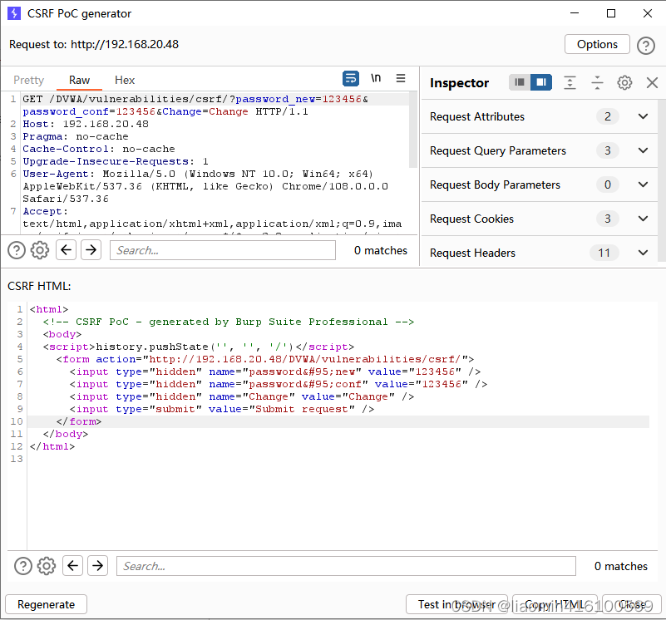Focus the CSRF HTML search field
The image size is (666, 620).
(x=346, y=566)
